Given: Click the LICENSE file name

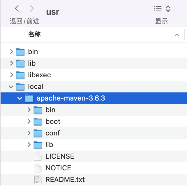Looking at the screenshot, I should tap(60, 156).
